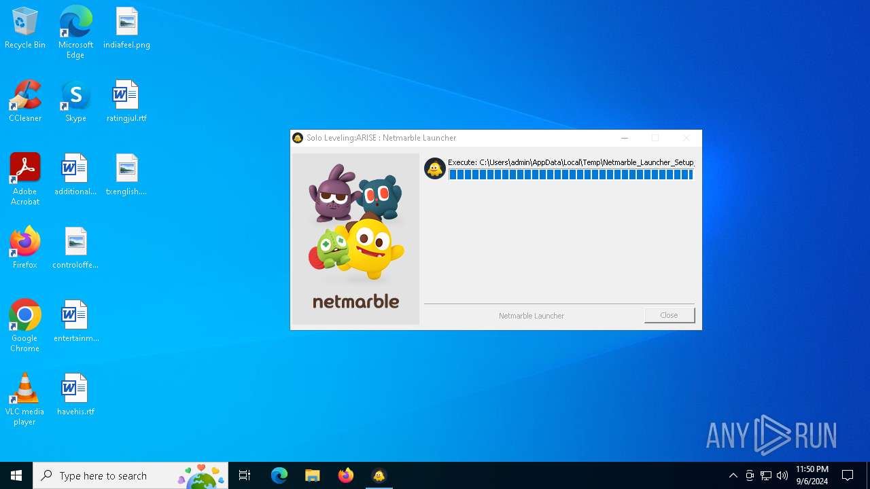Screen dimensions: 870x489
Task: Select havehis.rtf document icon
Action: 75,395
